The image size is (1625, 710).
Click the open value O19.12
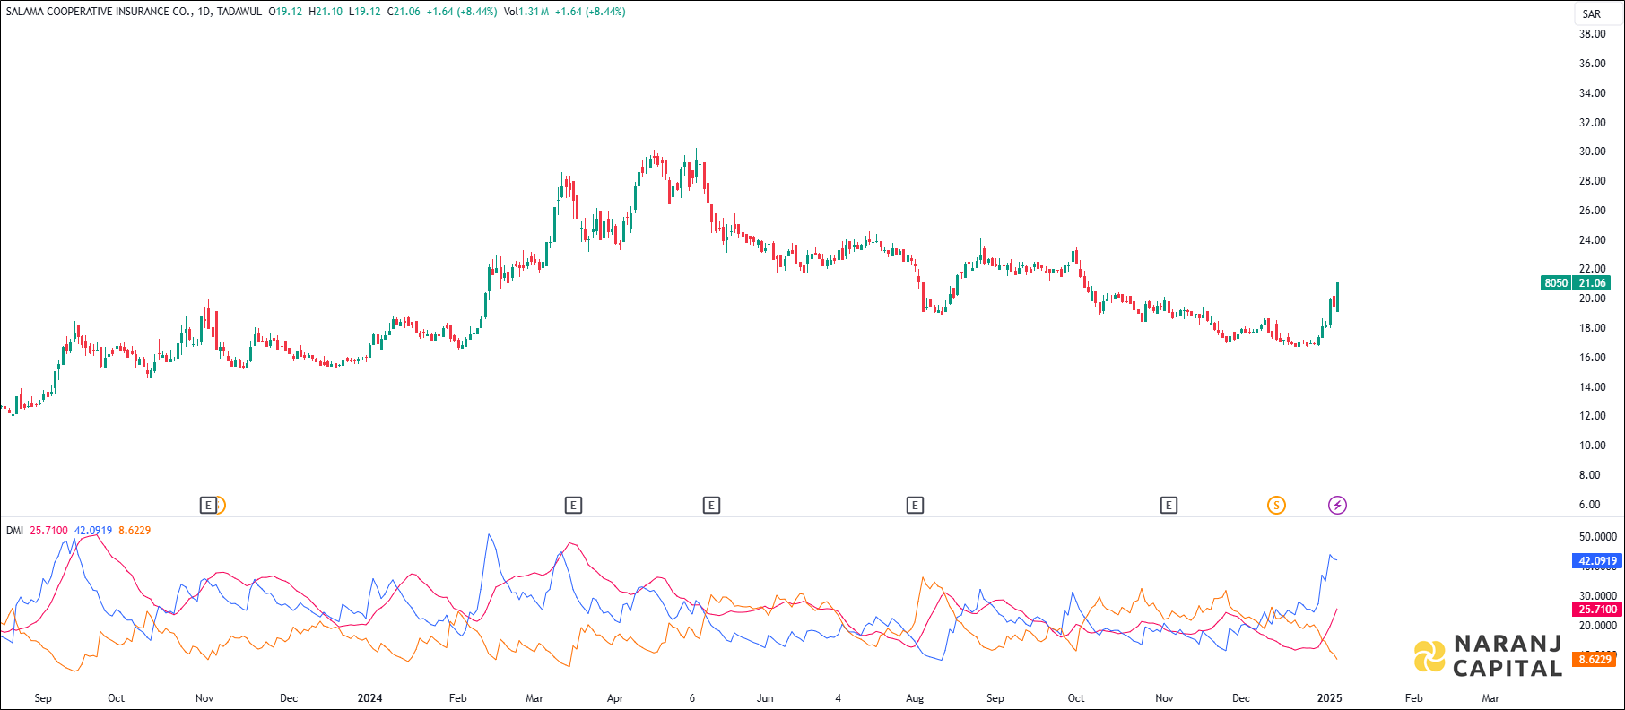285,12
